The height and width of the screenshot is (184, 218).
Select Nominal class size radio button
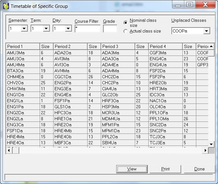[126, 23]
